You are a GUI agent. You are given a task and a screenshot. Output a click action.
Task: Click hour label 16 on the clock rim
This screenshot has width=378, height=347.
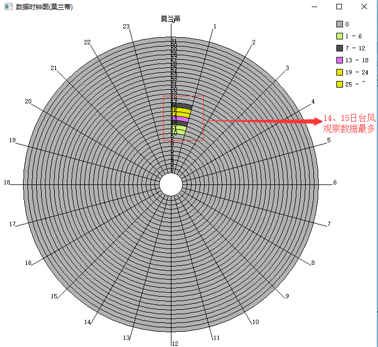[x=28, y=263]
